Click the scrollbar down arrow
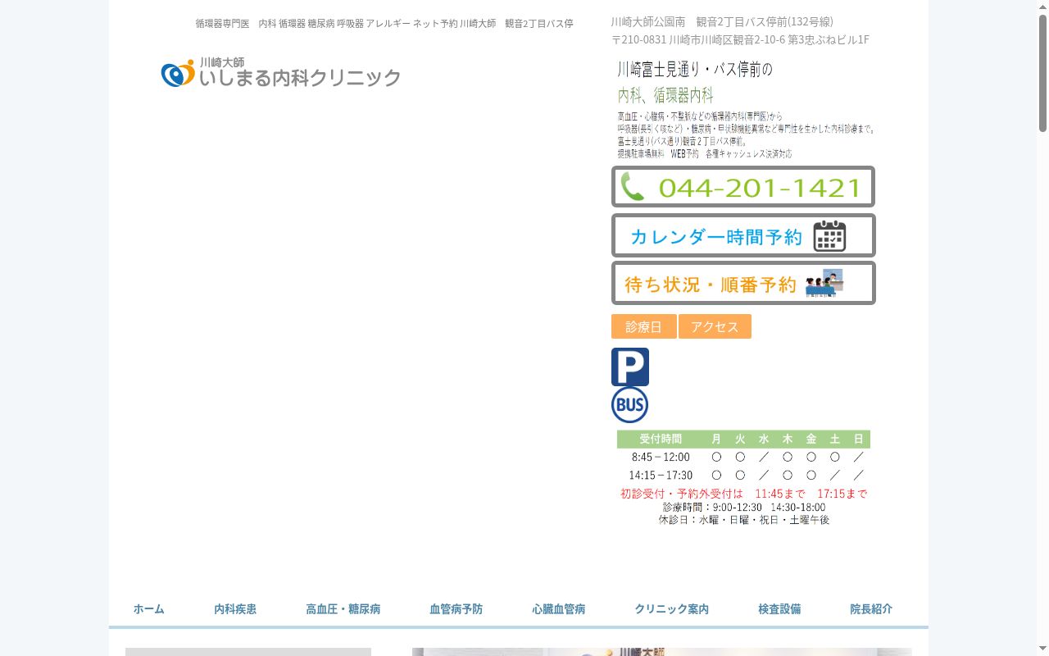 (1042, 649)
